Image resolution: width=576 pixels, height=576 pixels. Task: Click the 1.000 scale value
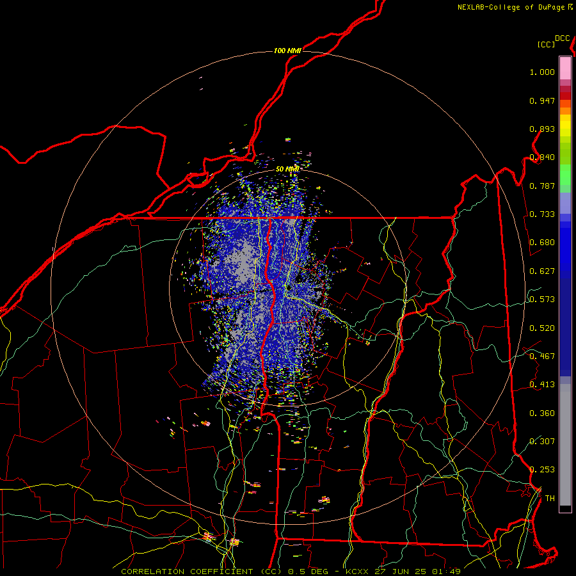pyautogui.click(x=542, y=72)
